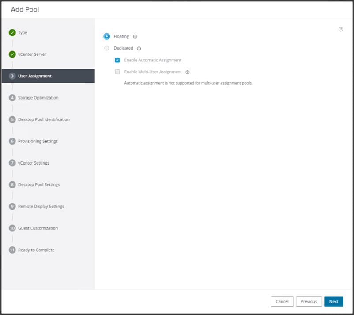The width and height of the screenshot is (354, 315).
Task: Select the Dedicated radio button
Action: 107,48
